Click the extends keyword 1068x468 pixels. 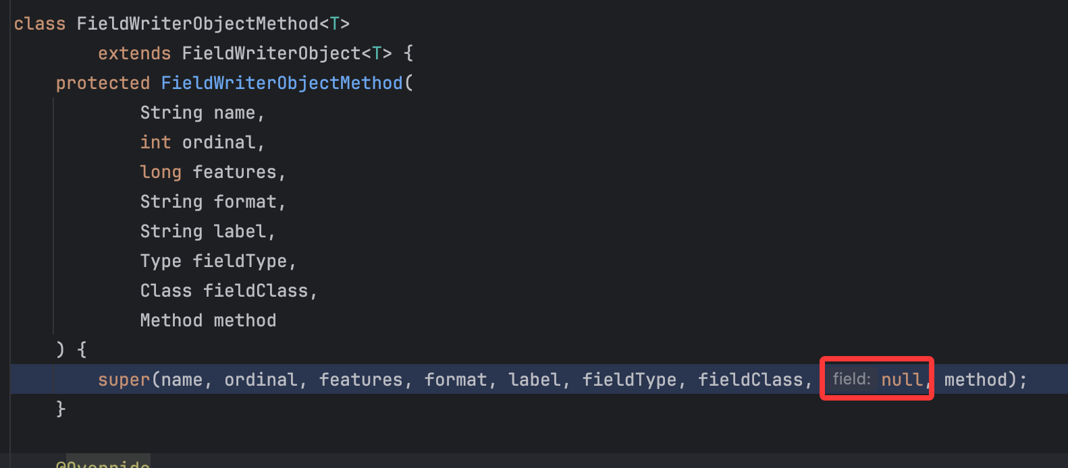[134, 53]
